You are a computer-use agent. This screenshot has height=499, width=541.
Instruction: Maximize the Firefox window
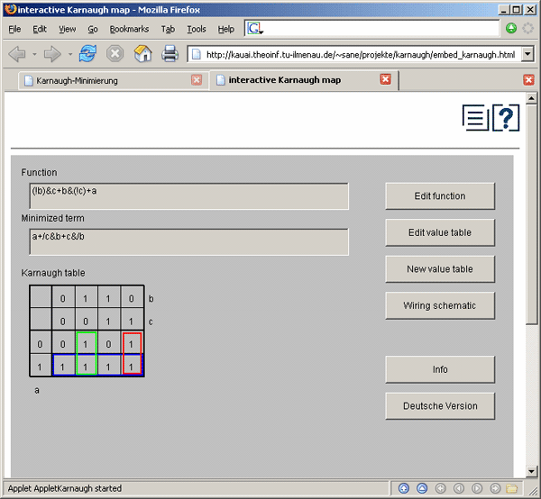(517, 10)
